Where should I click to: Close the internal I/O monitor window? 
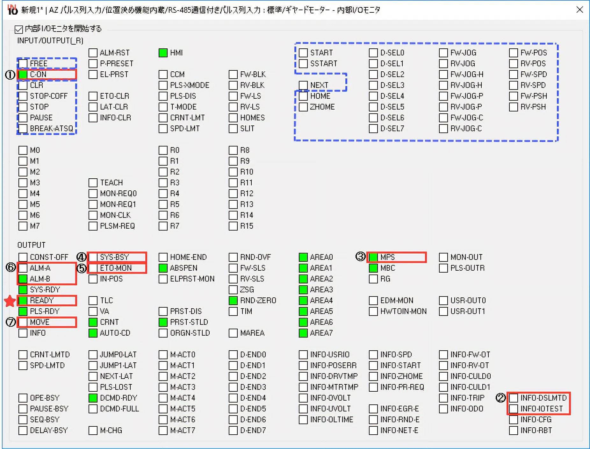[579, 10]
